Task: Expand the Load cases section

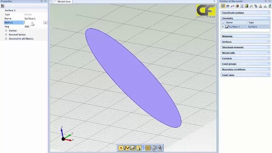Action: 268,75
